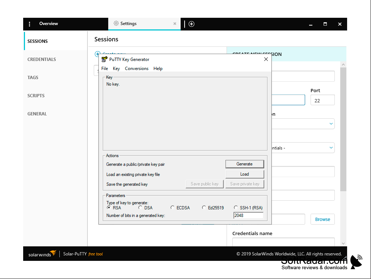Open the three-dot menu beside Overview
This screenshot has width=371, height=279.
[x=29, y=24]
